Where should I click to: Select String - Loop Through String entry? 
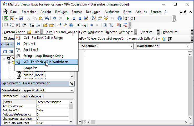46,56
